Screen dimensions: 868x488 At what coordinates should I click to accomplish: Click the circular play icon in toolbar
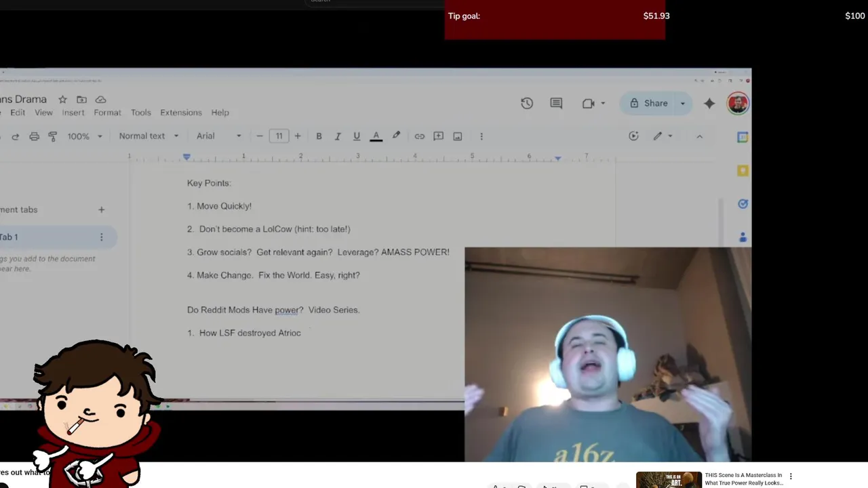633,136
